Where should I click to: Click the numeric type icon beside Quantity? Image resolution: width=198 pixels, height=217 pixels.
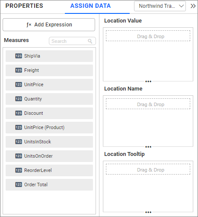(x=19, y=99)
